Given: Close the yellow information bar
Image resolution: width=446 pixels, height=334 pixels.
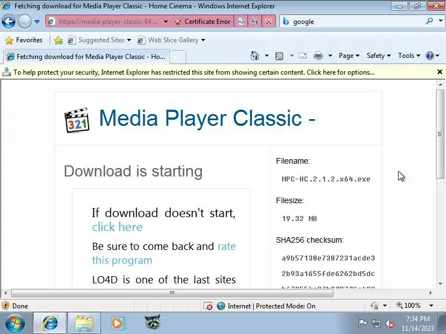Looking at the screenshot, I should (x=439, y=72).
